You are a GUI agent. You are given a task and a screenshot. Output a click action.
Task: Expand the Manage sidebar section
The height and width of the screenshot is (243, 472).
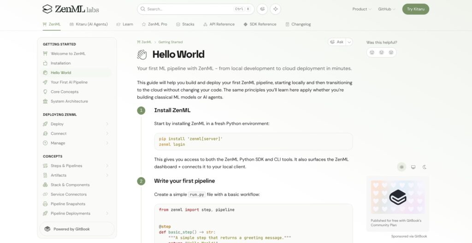coord(107,143)
